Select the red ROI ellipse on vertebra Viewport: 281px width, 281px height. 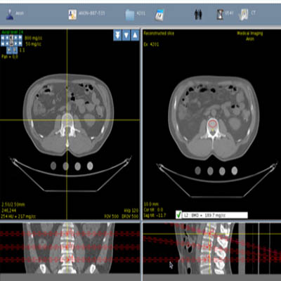[212, 124]
